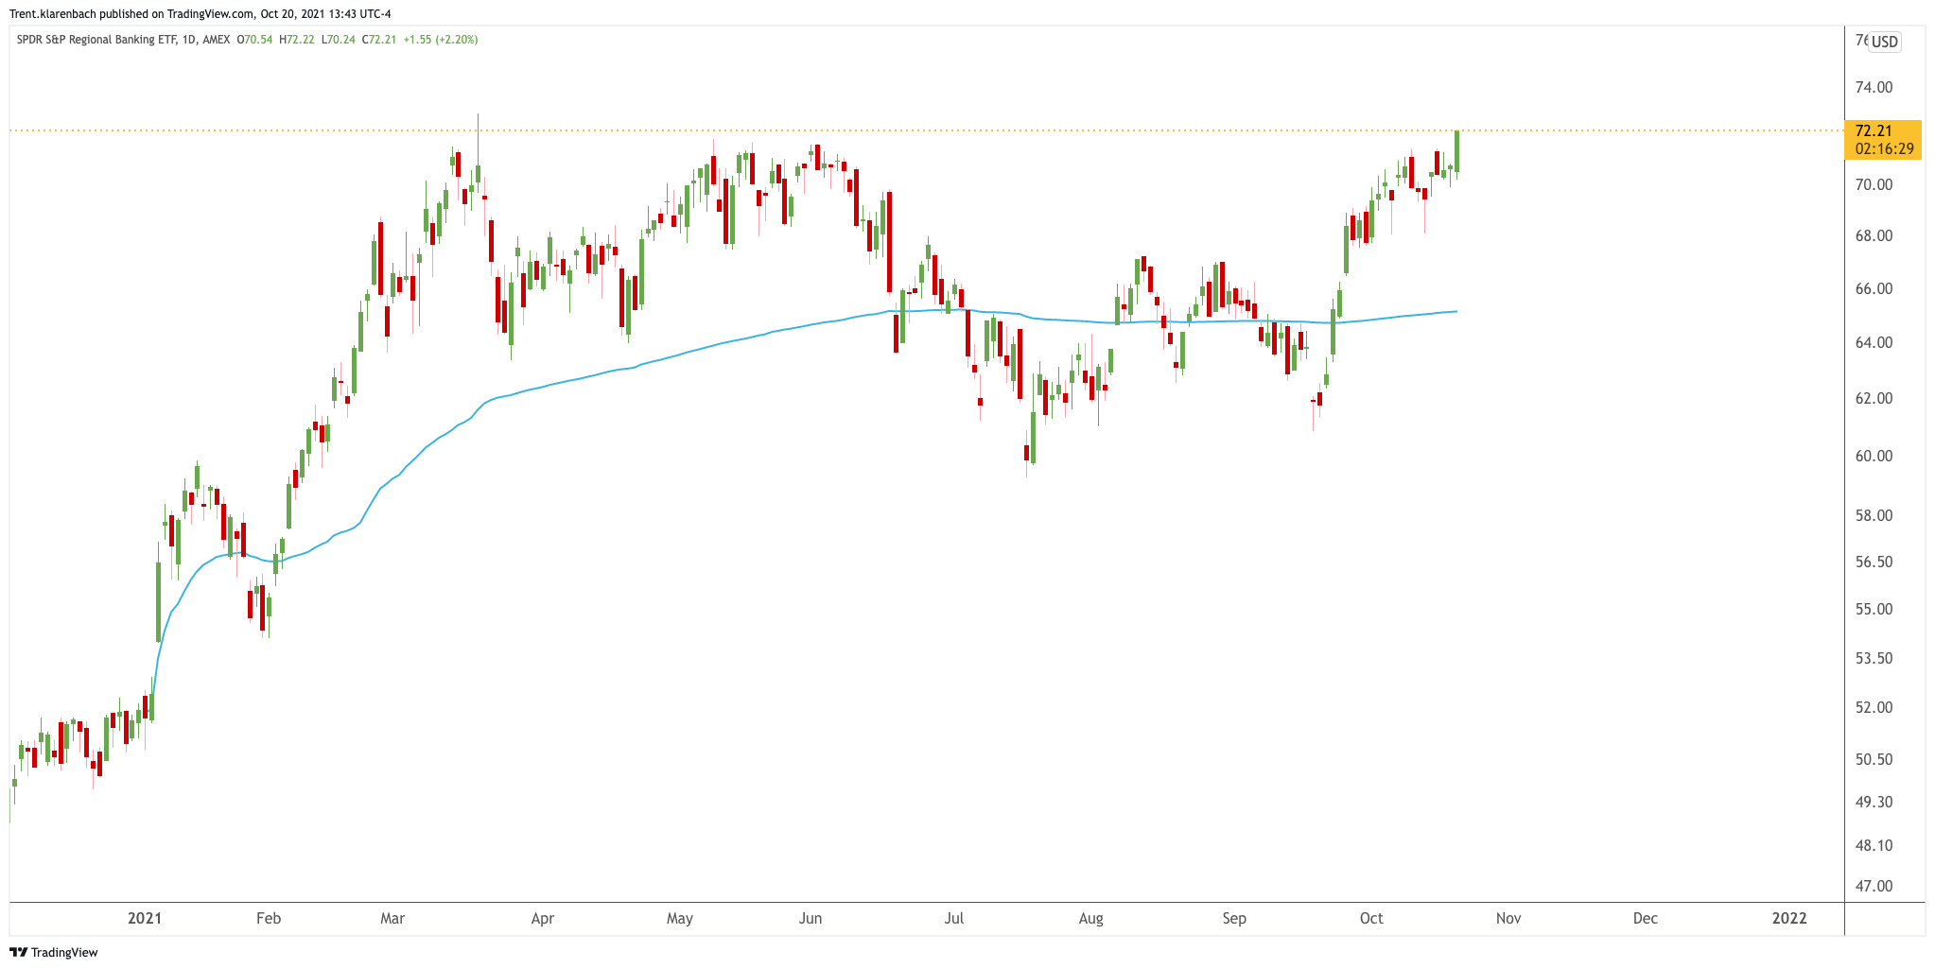The image size is (1935, 969).
Task: Click the 52.00 price axis label
Action: [x=1874, y=707]
